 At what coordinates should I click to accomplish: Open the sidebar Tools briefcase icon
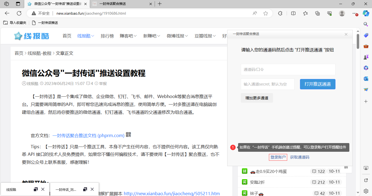coord(366,46)
